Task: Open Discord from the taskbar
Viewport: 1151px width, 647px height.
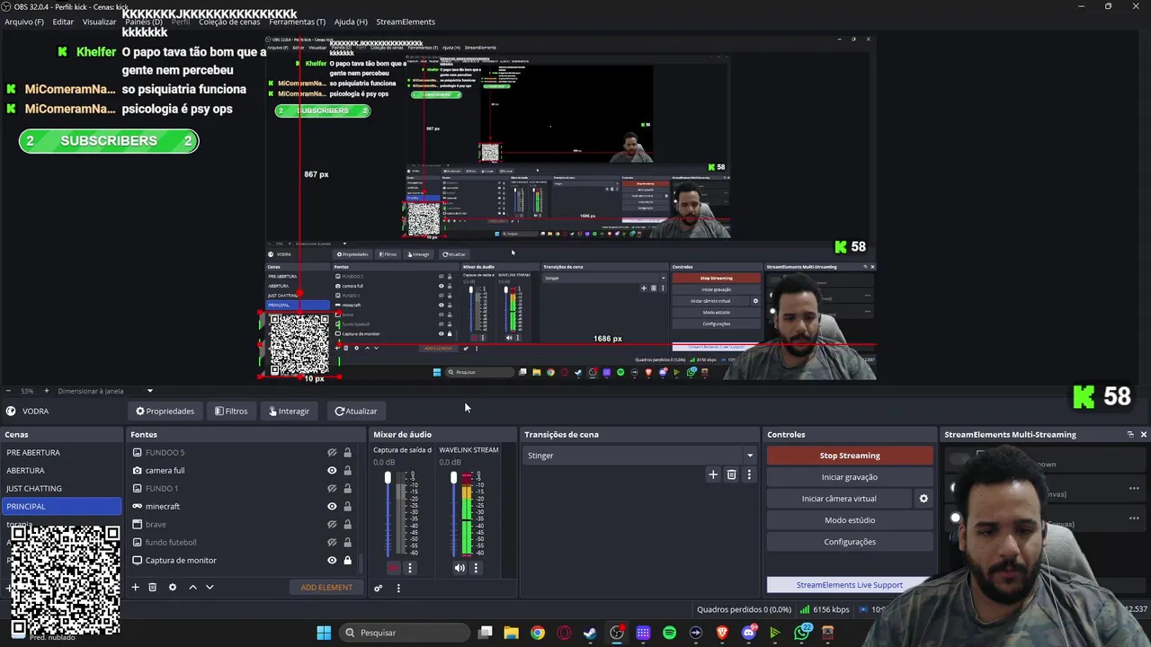Action: pos(748,633)
